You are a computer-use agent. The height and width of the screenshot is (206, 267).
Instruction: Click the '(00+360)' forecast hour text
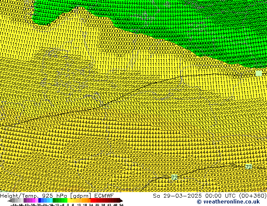coord(253,196)
